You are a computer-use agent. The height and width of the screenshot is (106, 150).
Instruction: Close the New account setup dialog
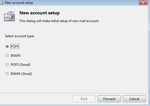143,2
